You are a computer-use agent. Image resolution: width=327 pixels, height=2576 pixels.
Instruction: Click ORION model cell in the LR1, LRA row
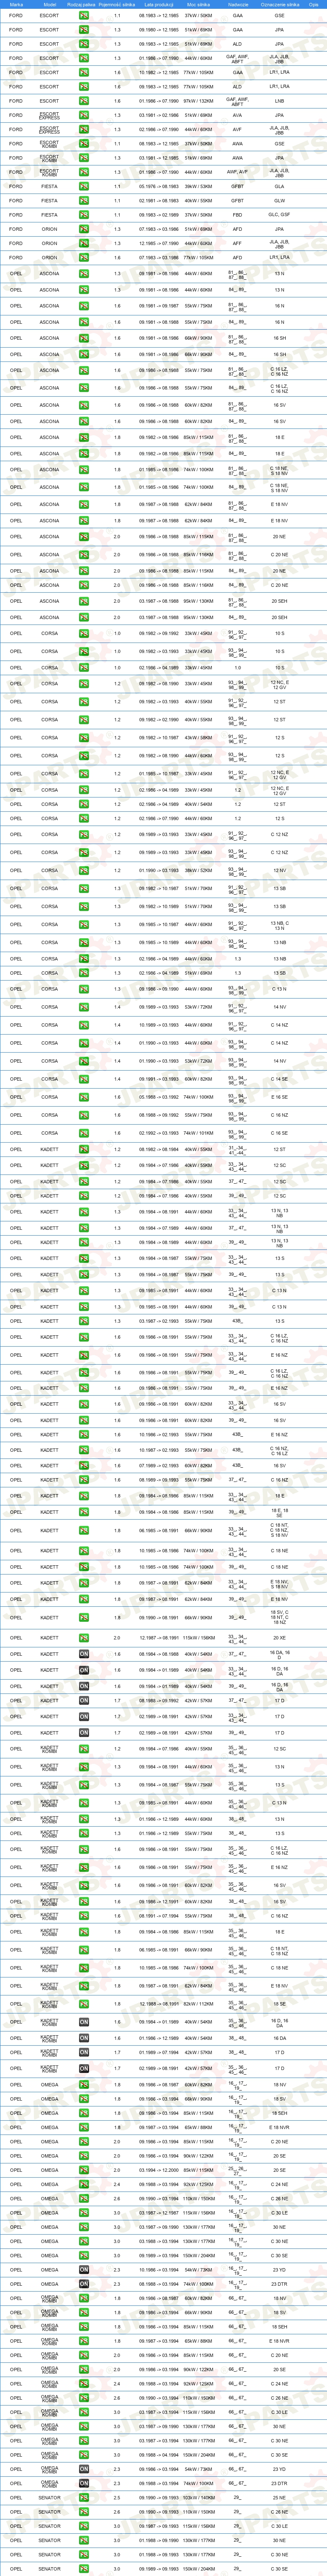50,257
